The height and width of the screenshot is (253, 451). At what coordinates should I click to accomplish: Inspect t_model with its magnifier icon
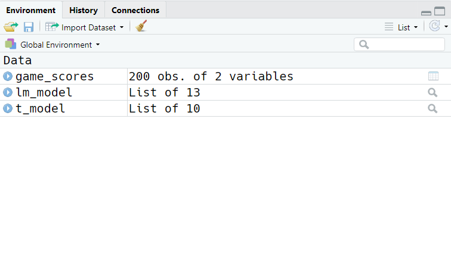tap(433, 108)
